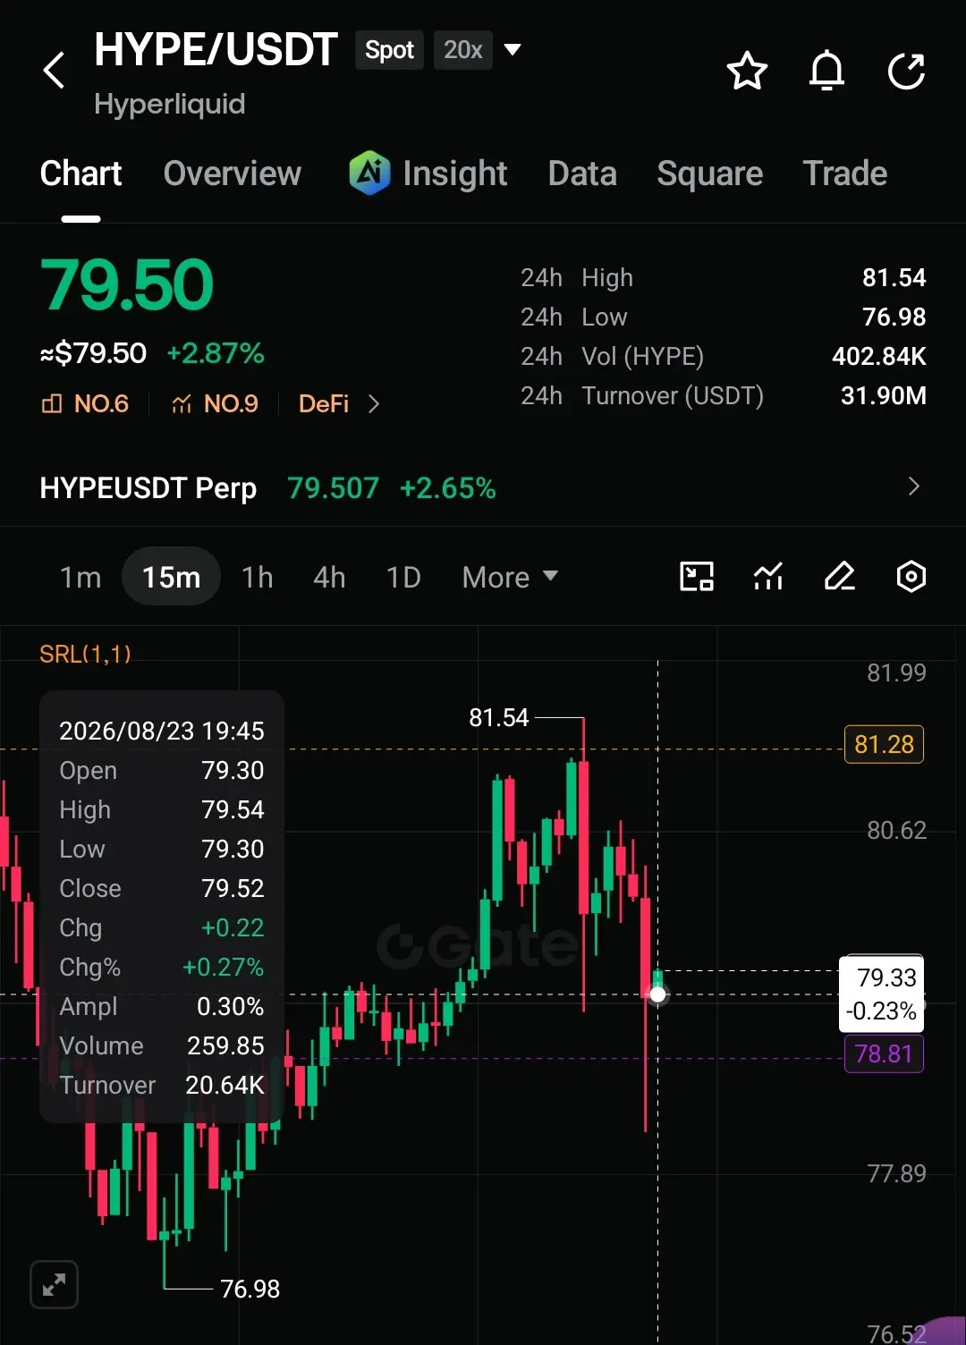The image size is (966, 1345).
Task: Tap the 81.54 high marker label
Action: (499, 718)
